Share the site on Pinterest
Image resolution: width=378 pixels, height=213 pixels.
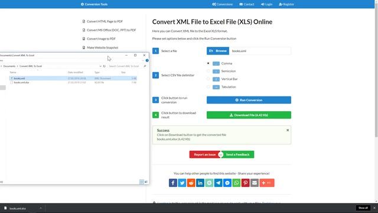(x=246, y=183)
